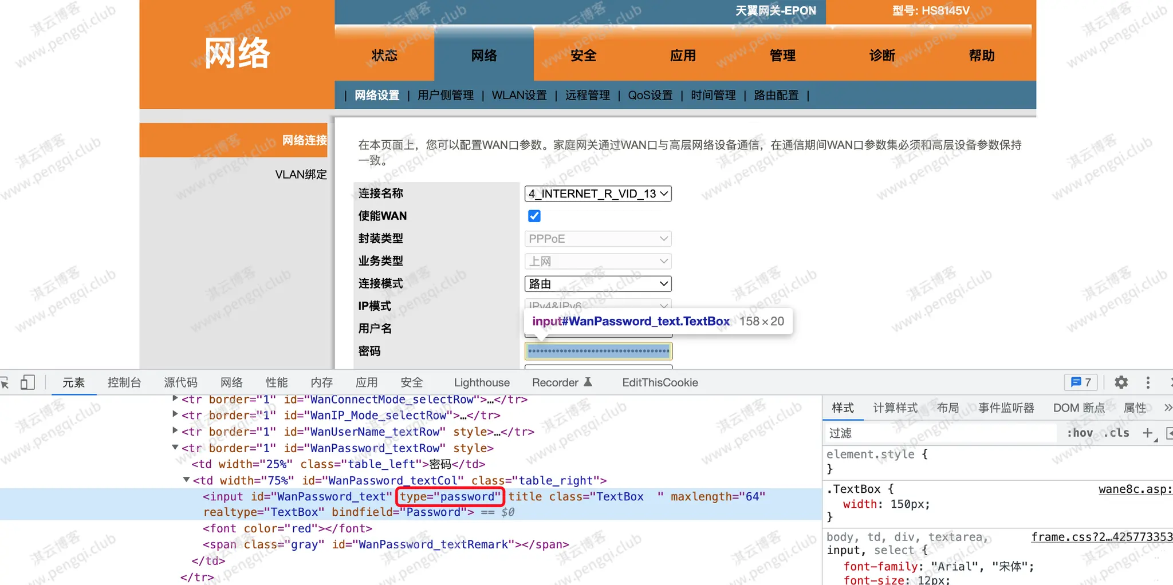
Task: Open the 状态 top navigation tab
Action: [384, 56]
